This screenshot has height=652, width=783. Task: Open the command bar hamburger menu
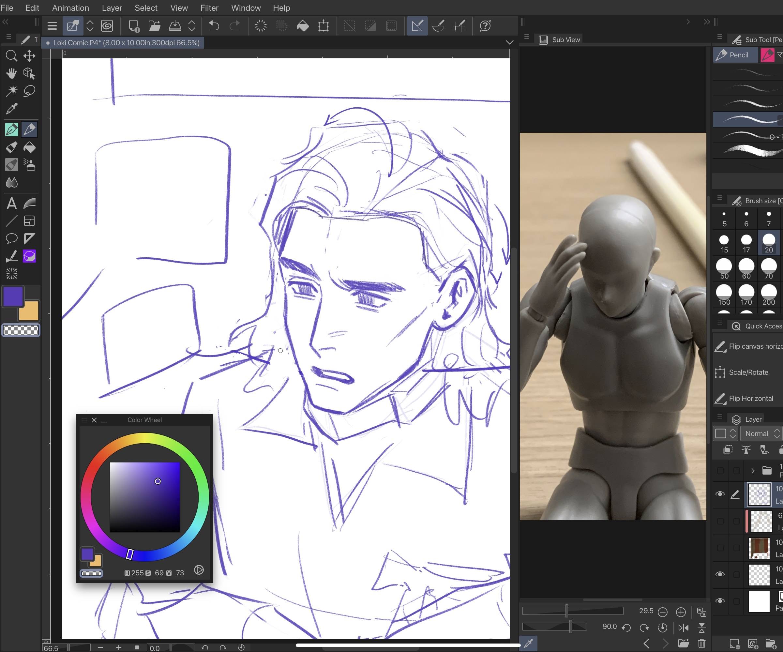(52, 26)
